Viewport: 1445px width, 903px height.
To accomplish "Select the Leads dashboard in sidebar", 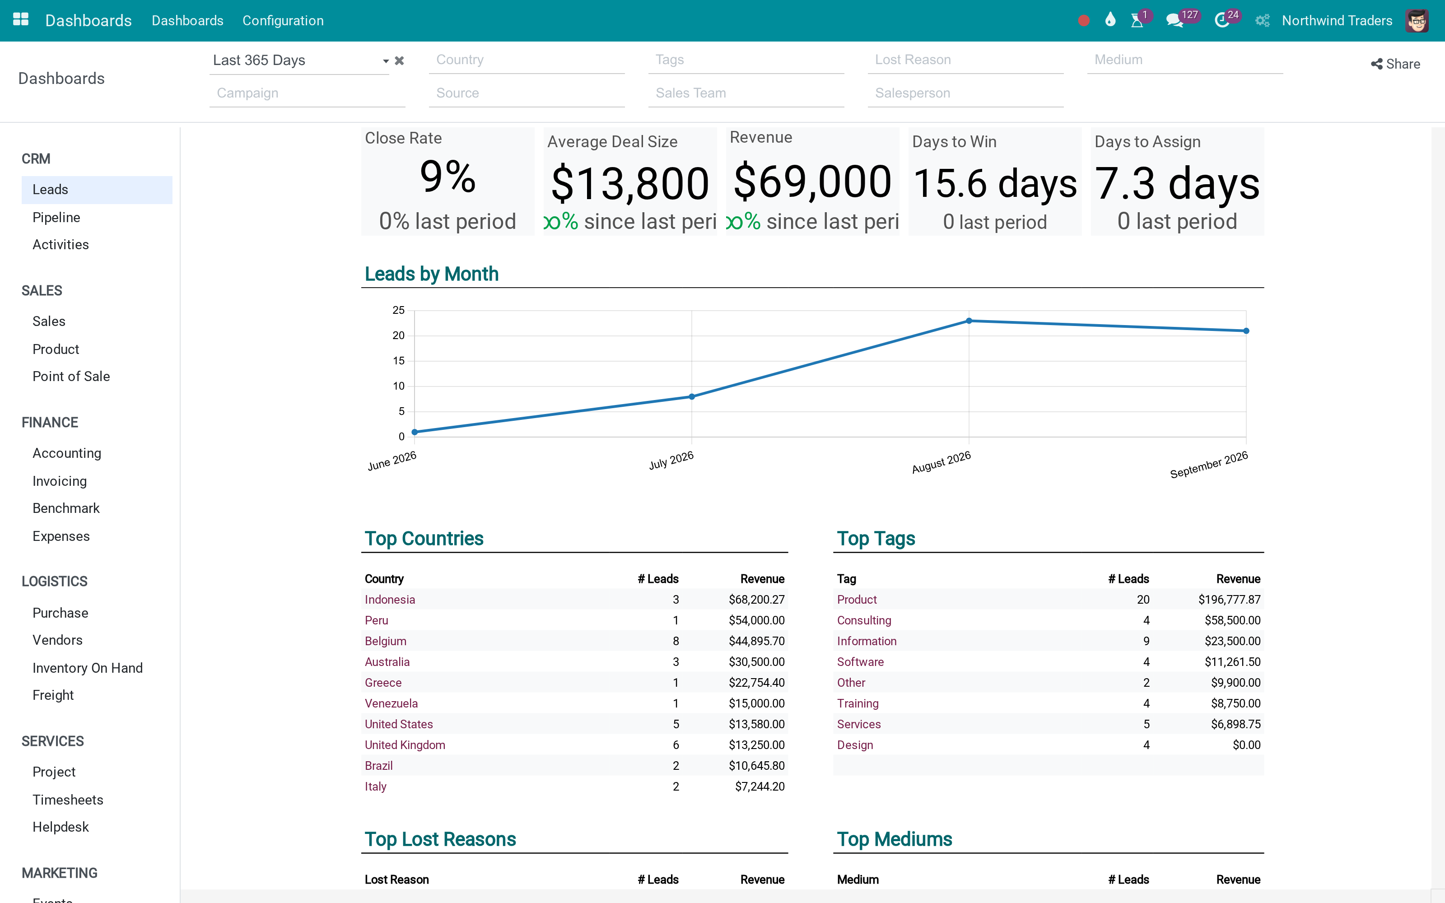I will [97, 190].
